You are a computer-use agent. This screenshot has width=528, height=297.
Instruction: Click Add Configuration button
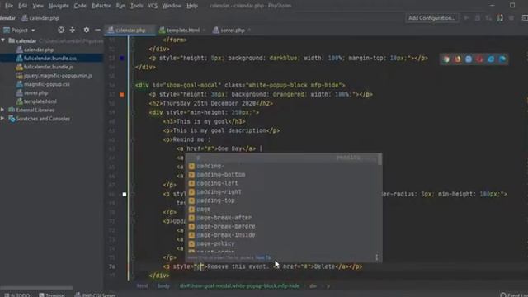(431, 18)
